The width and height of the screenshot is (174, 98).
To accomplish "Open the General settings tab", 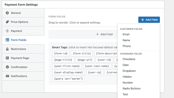I will click(23, 13).
